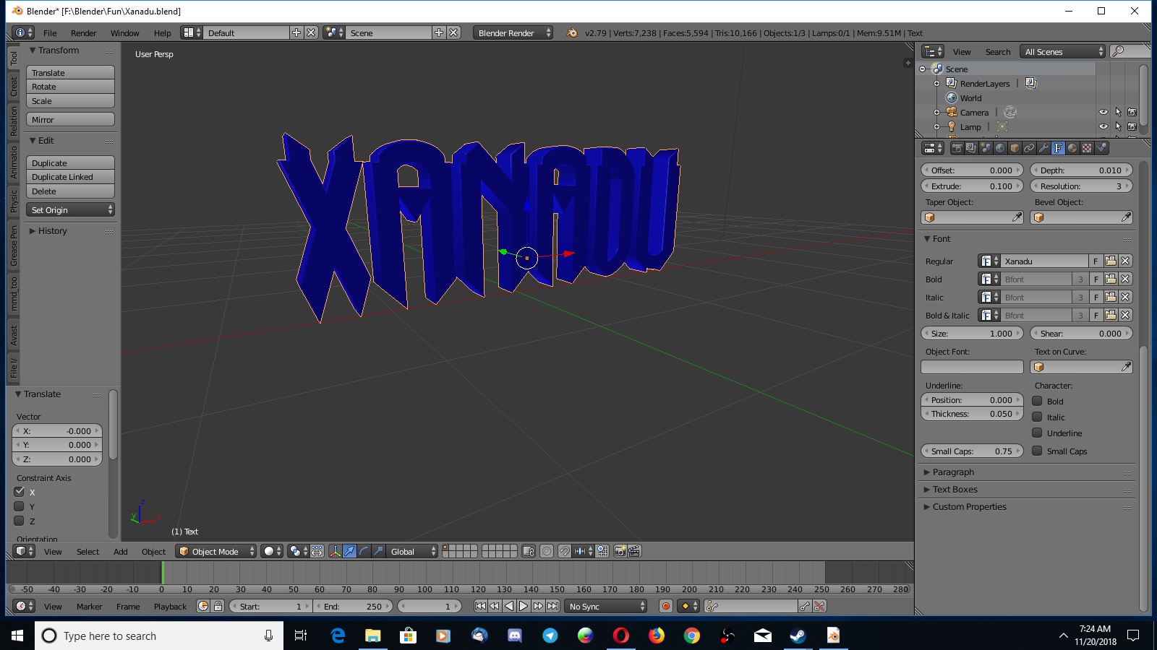Open the No Sync dropdown

(606, 606)
